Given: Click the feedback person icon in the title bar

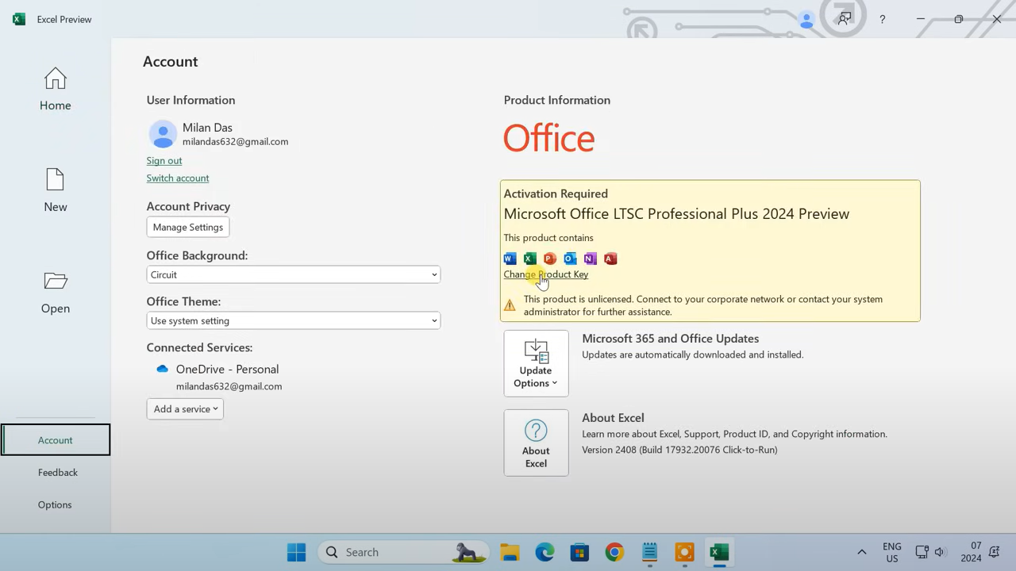Looking at the screenshot, I should click(845, 19).
